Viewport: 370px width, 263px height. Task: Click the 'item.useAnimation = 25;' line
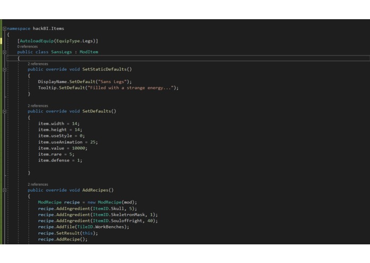68,142
